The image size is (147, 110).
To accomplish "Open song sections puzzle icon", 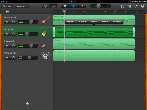I will pos(7,12).
